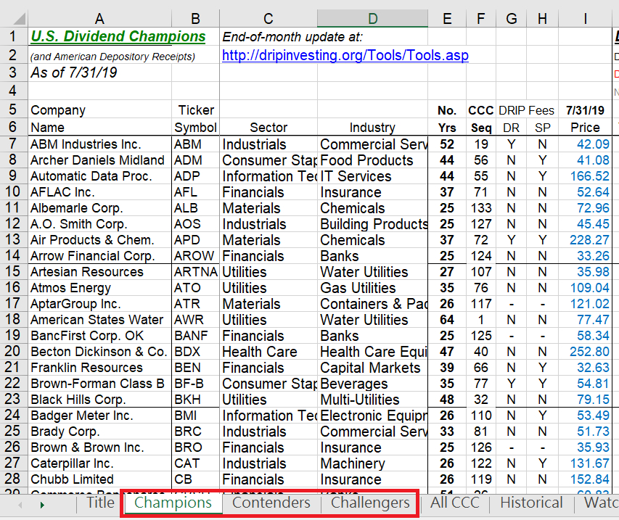Screen dimensions: 619x520
Task: Click 'Air Products & Chem.' cell
Action: 100,240
